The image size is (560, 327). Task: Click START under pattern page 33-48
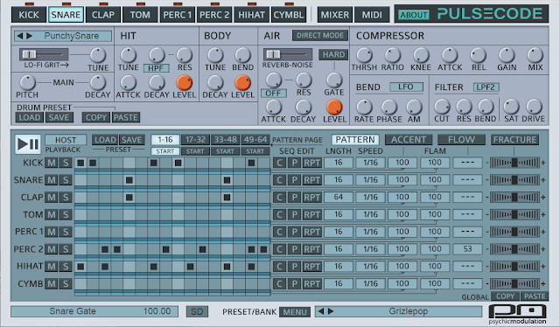[225, 151]
